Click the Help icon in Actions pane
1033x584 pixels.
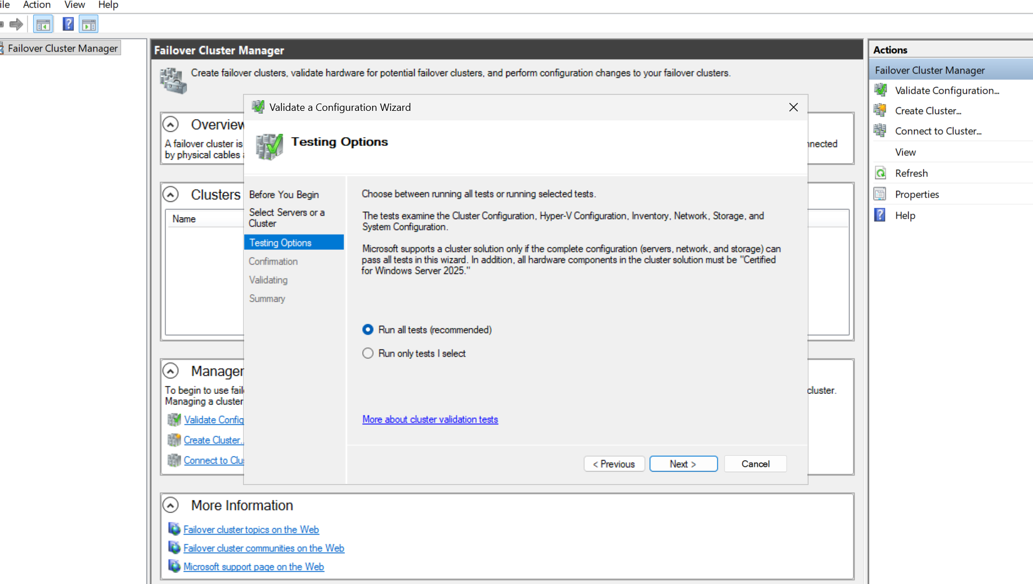pos(881,215)
